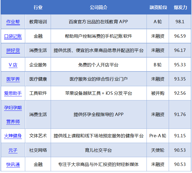Click the 爆发力 column header
Image resolution: width=192 pixels, height=173 pixels.
pyautogui.click(x=180, y=7)
